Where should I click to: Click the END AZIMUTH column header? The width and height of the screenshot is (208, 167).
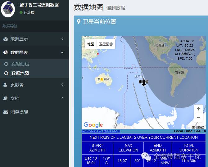[x=158, y=148]
